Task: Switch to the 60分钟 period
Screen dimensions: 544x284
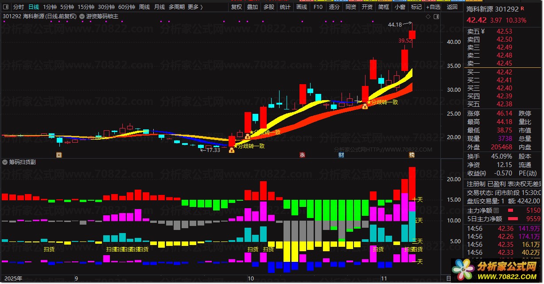Action: (x=127, y=7)
